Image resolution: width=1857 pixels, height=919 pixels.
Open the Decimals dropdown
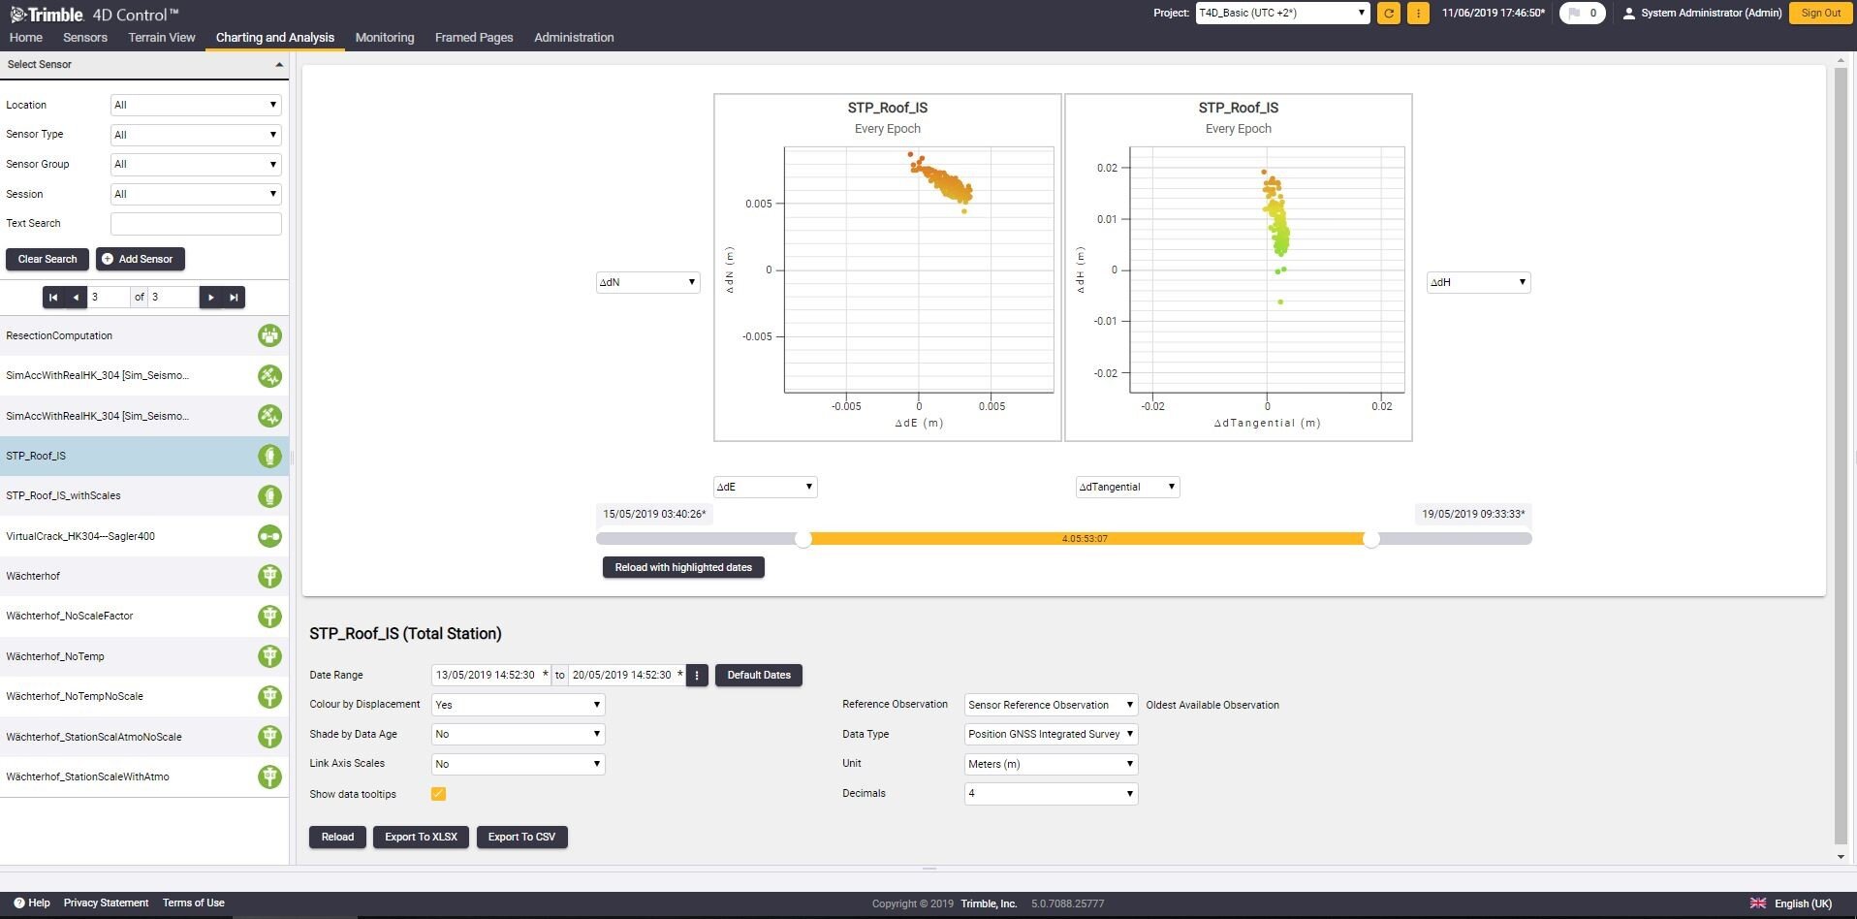pos(1051,793)
